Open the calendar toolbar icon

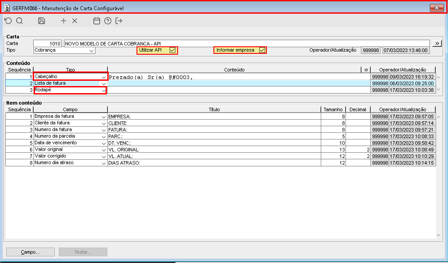97,21
